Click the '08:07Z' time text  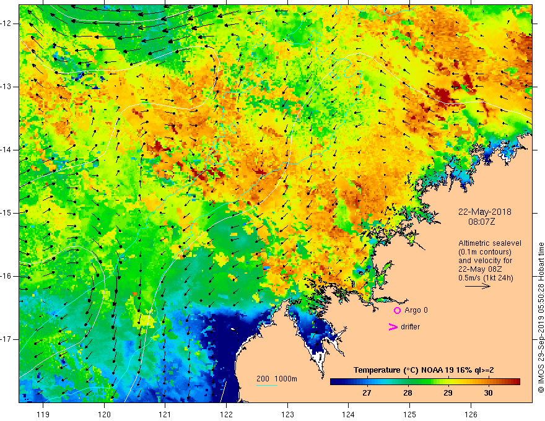pyautogui.click(x=482, y=222)
